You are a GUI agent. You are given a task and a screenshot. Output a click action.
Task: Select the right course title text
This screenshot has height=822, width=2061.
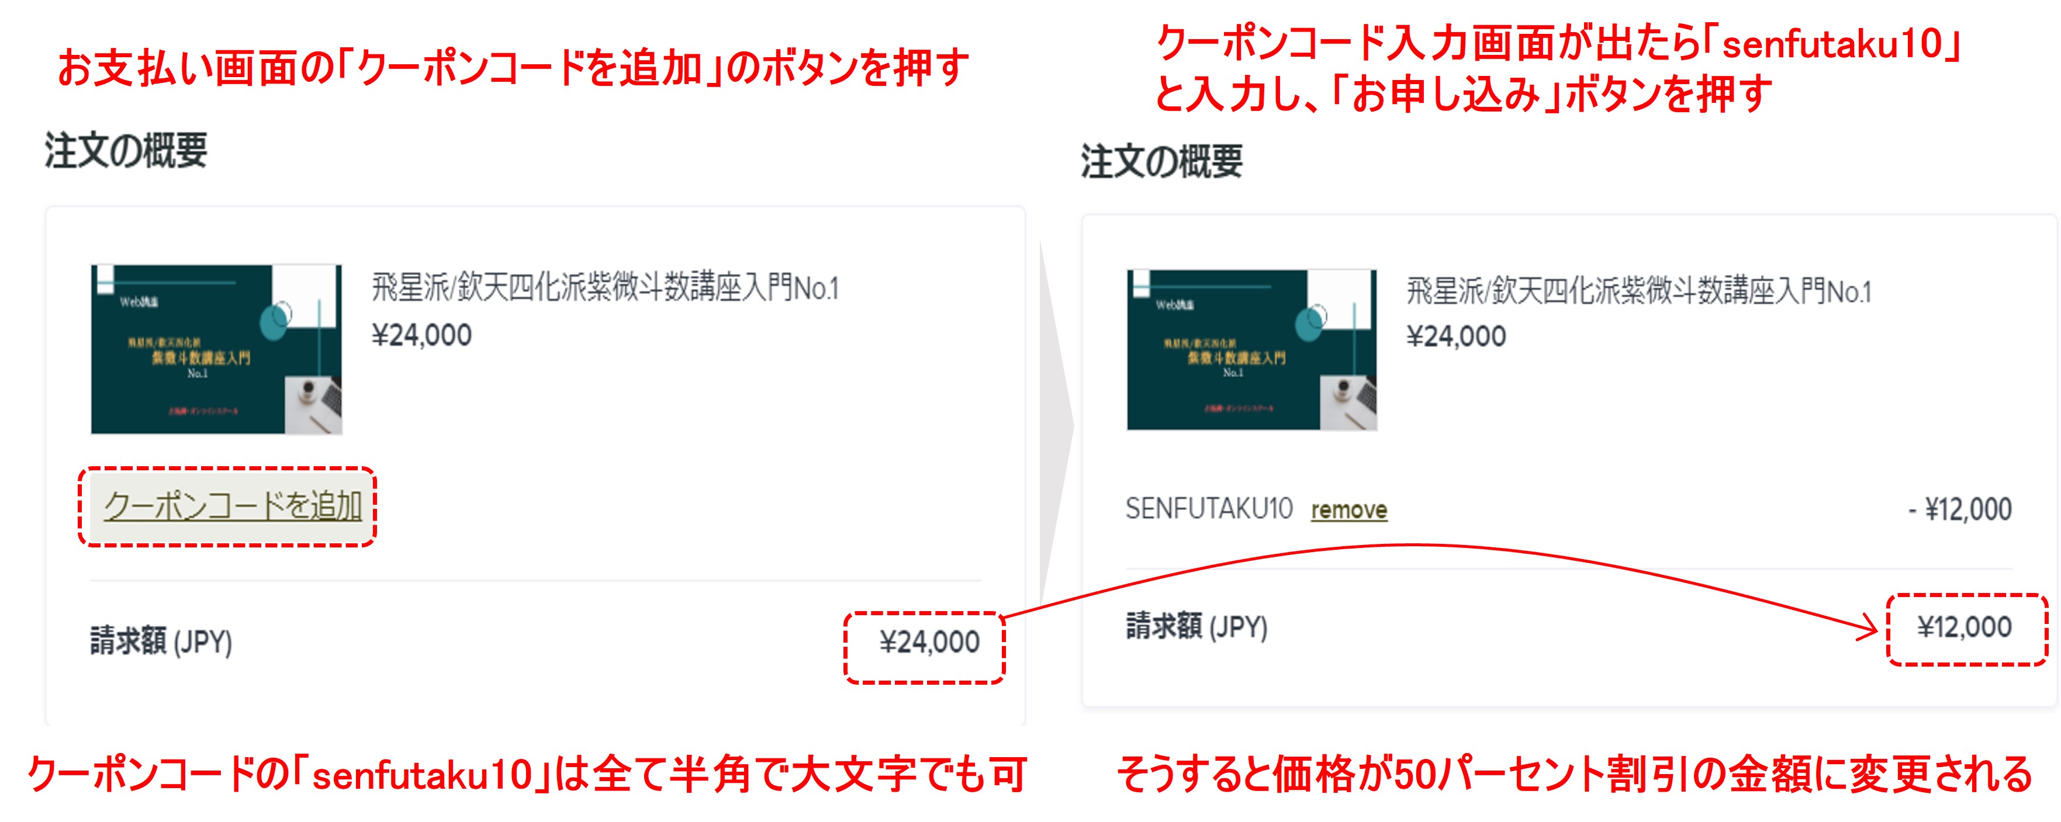pyautogui.click(x=1640, y=292)
